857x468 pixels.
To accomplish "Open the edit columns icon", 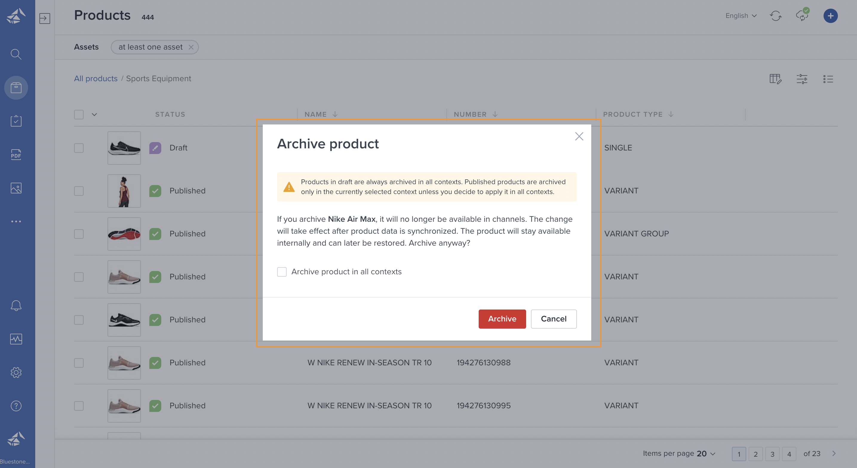I will 775,79.
